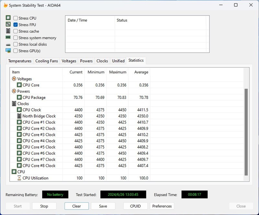The image size is (259, 215).
Task: Switch to the Temperatures tab
Action: point(20,61)
